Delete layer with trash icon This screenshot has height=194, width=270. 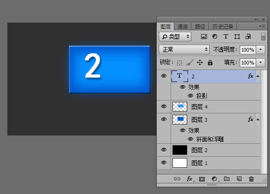coord(251,179)
